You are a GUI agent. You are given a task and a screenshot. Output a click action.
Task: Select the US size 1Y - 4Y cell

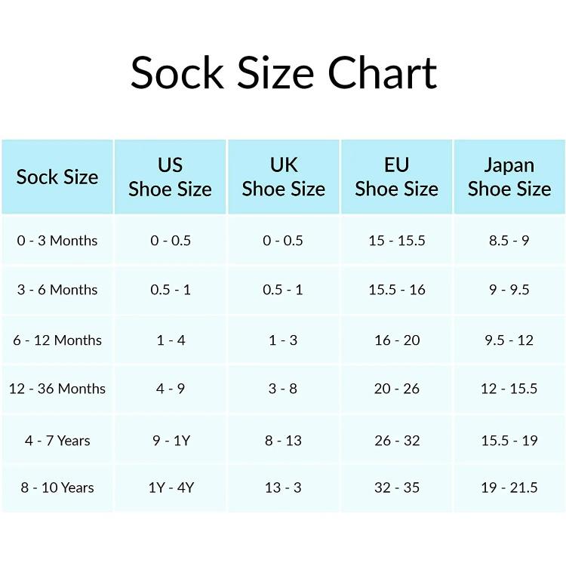[171, 488]
